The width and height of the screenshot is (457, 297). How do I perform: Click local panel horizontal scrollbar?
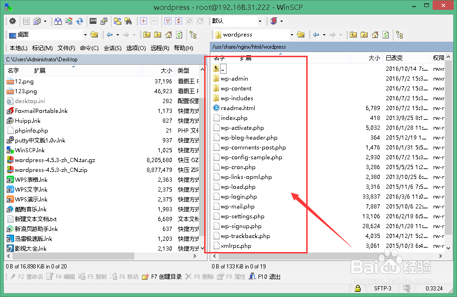pos(73,256)
